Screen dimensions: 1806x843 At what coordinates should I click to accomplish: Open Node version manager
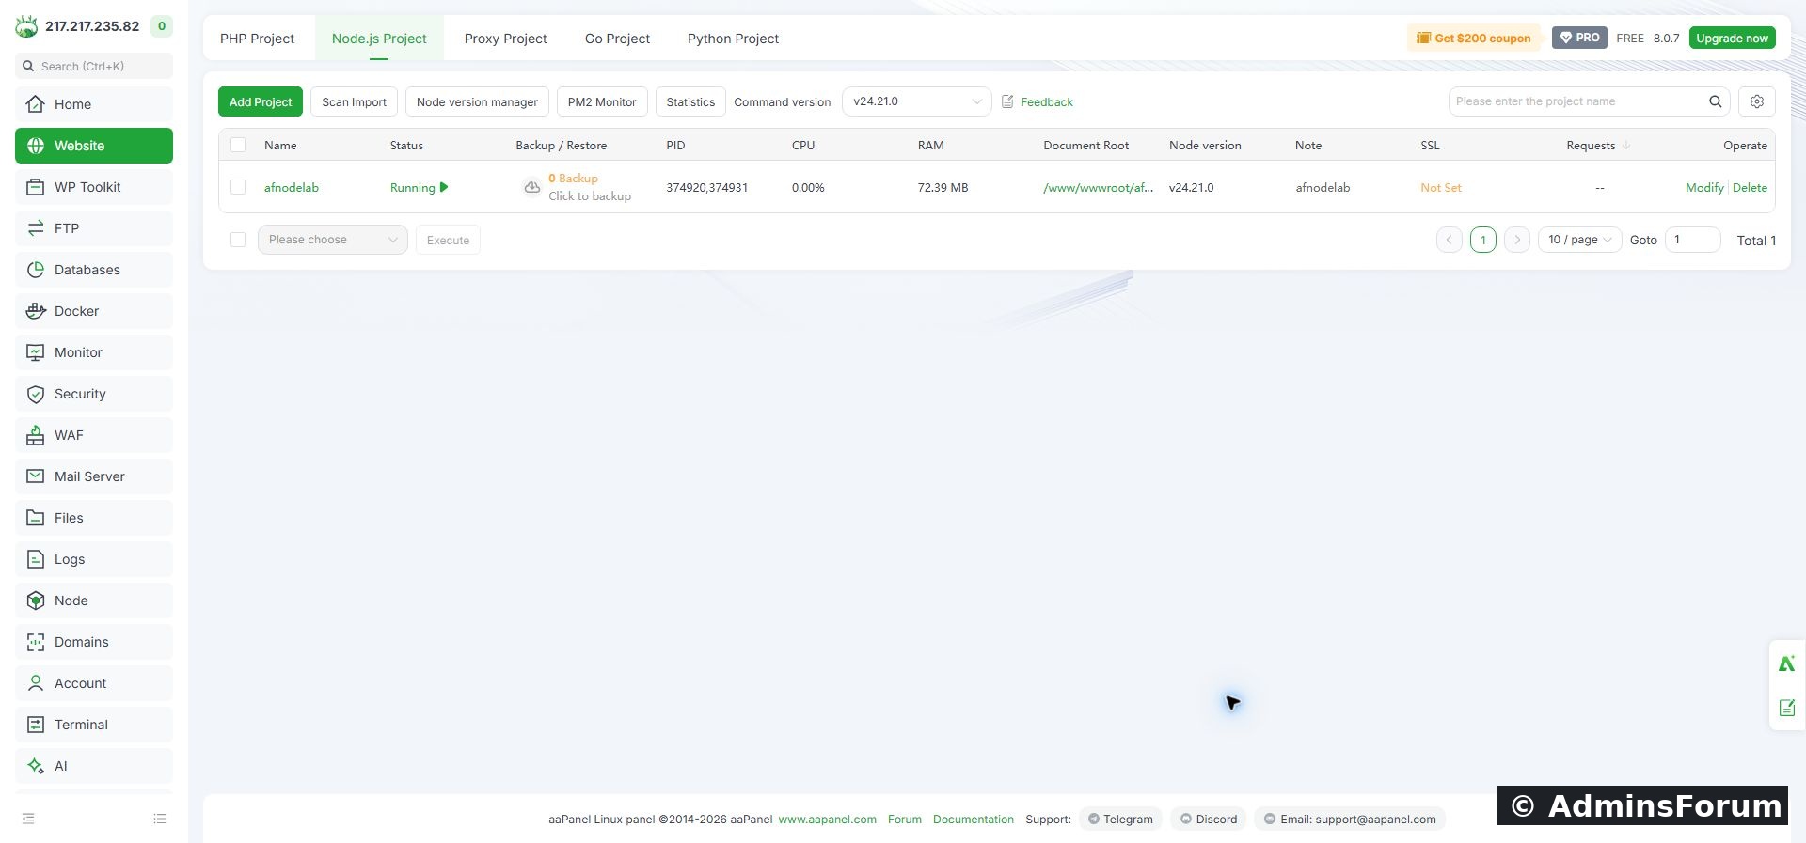[x=477, y=101]
